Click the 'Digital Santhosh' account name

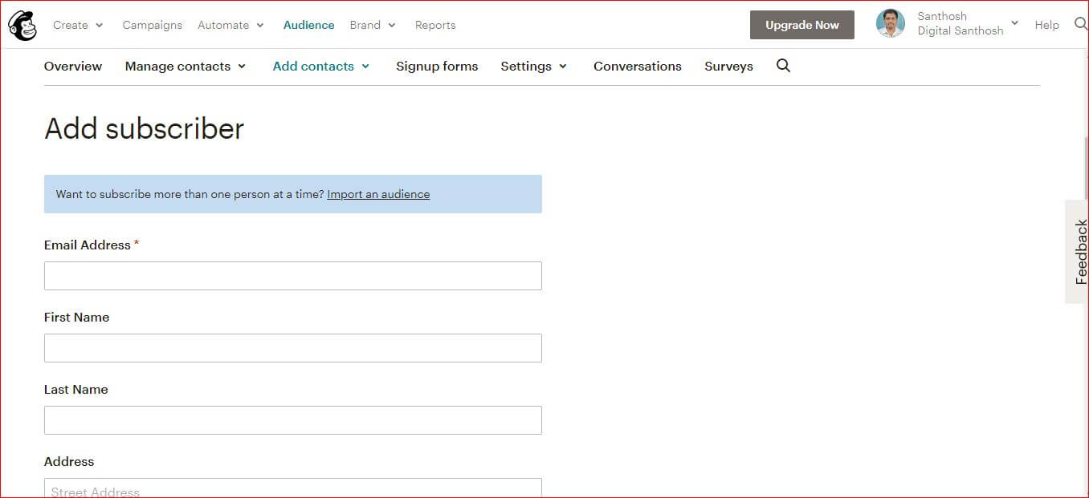point(961,31)
